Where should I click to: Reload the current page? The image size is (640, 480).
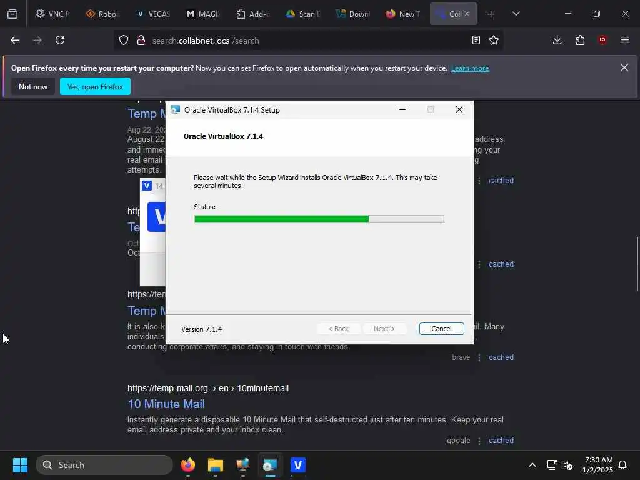tap(60, 40)
